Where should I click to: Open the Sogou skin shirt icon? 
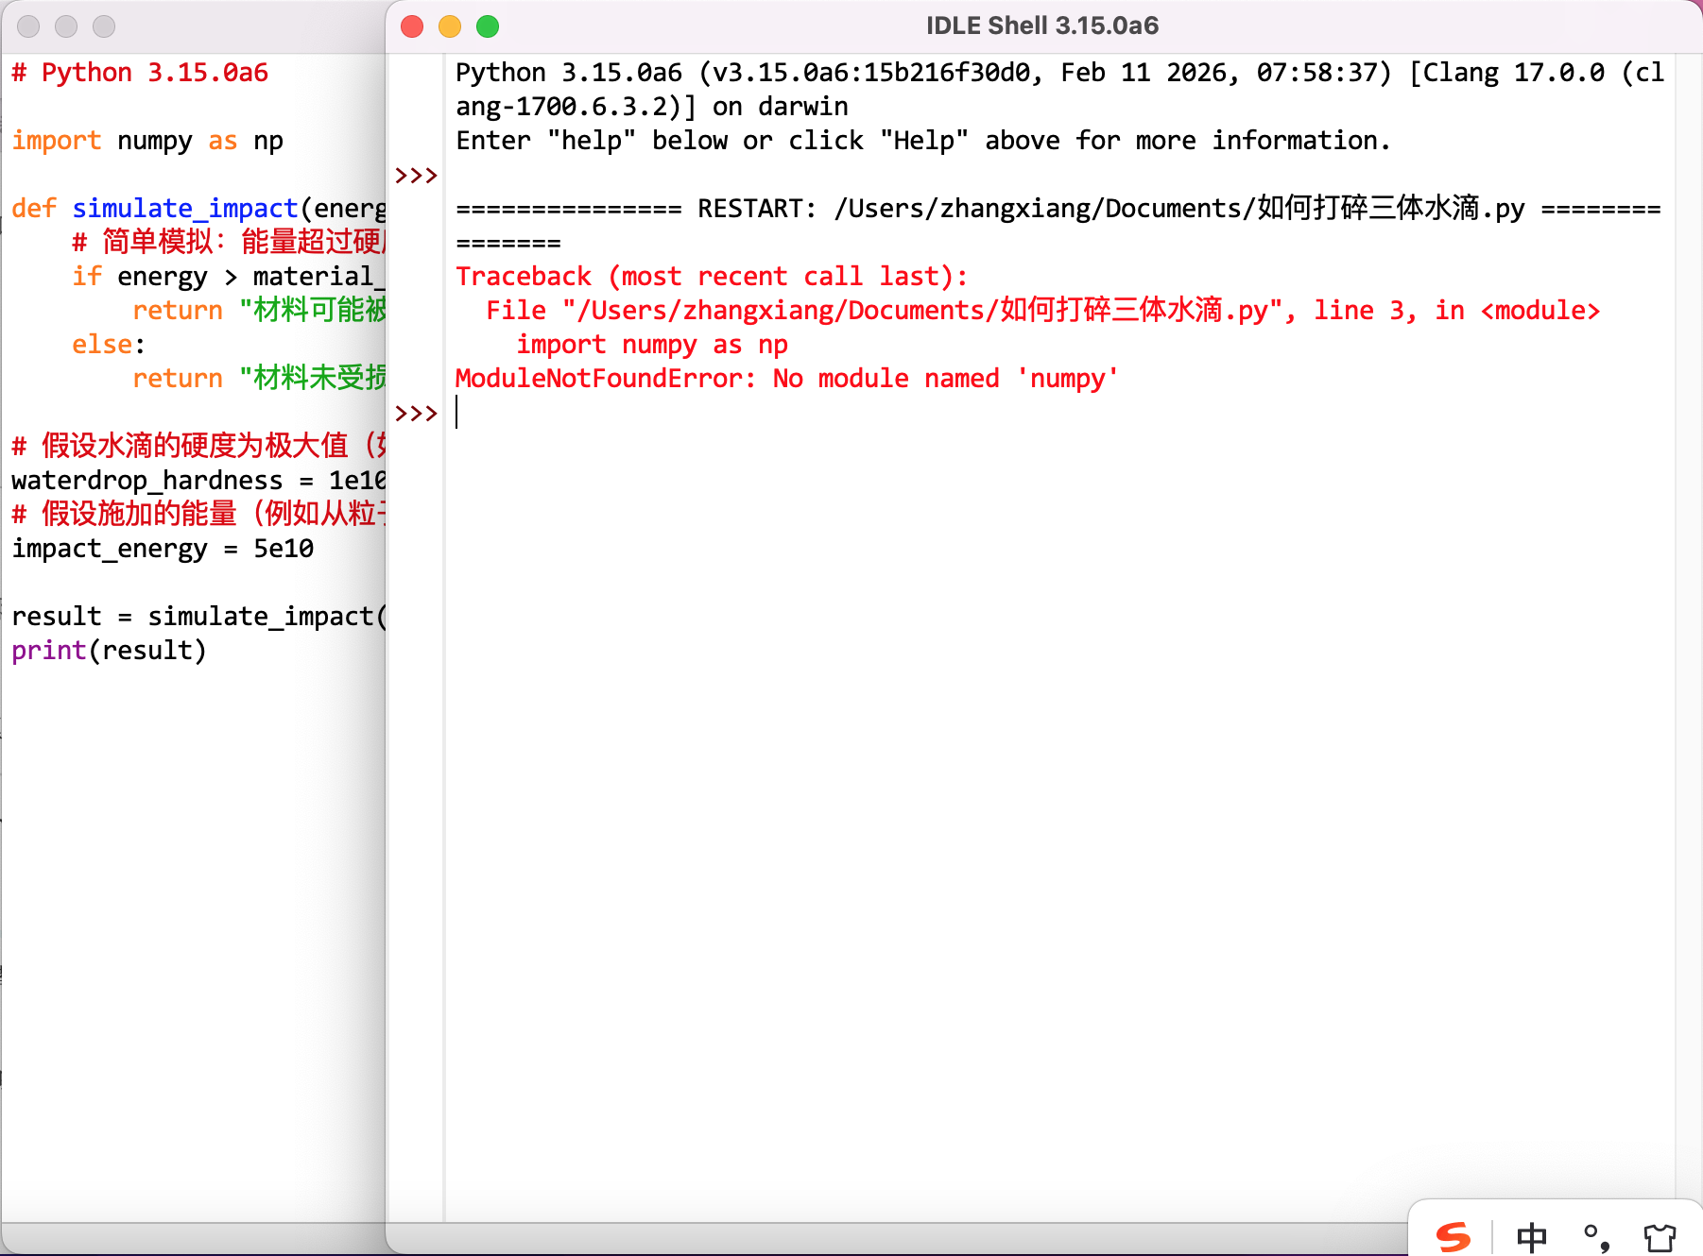[1659, 1237]
